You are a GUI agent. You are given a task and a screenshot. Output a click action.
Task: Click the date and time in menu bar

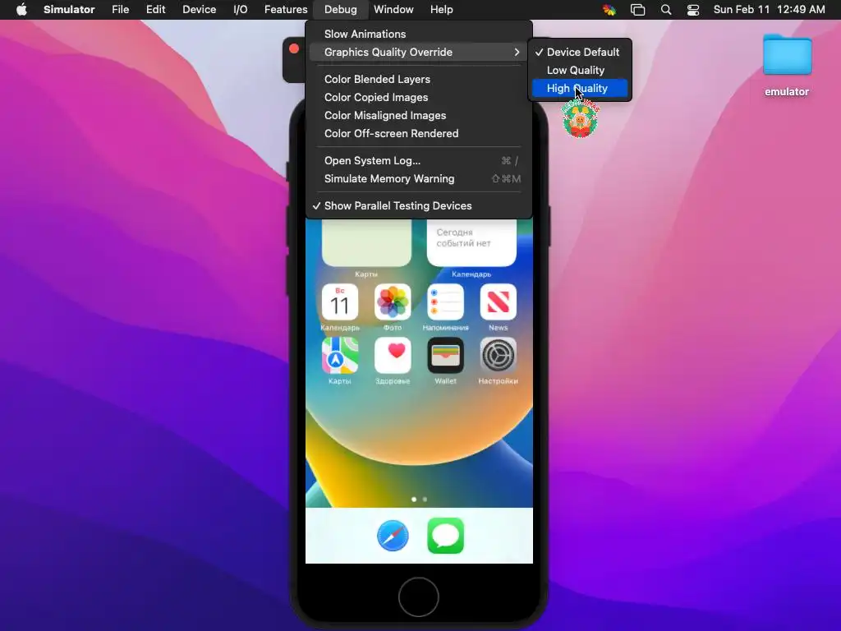point(769,9)
